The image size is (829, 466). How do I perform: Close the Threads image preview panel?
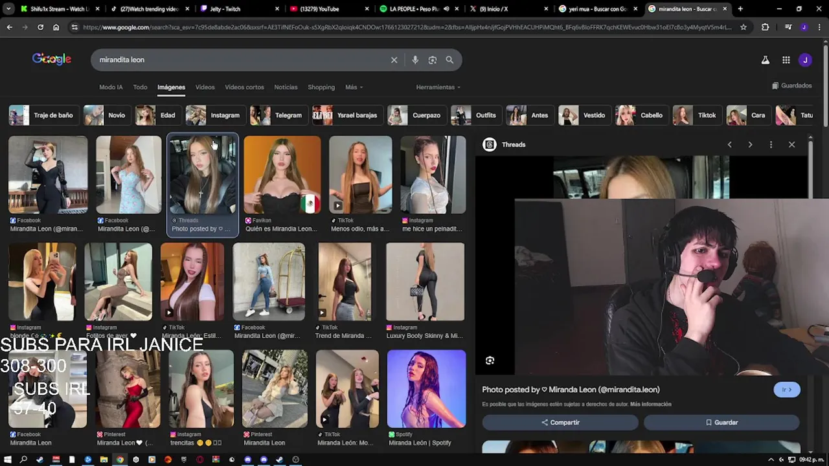pos(791,144)
